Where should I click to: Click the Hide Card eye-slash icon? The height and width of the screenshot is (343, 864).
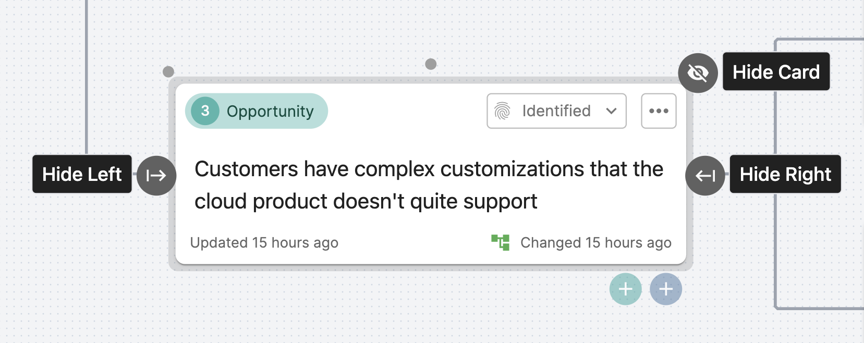[698, 73]
